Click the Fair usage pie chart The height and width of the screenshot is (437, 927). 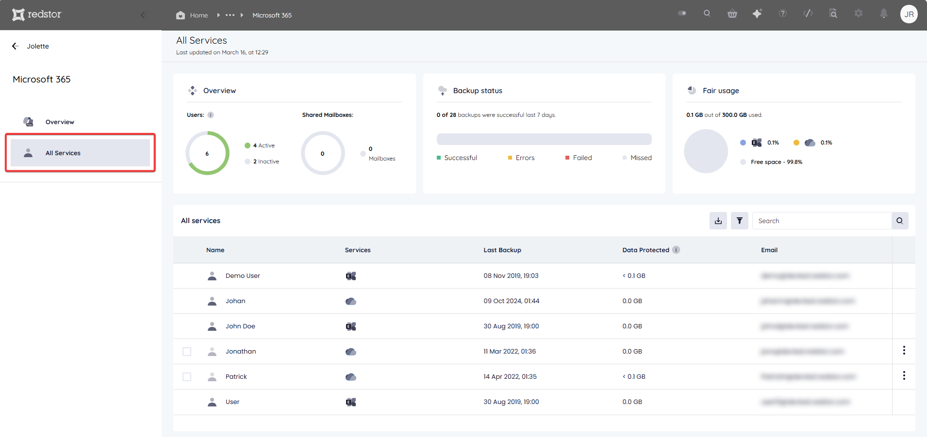(706, 151)
